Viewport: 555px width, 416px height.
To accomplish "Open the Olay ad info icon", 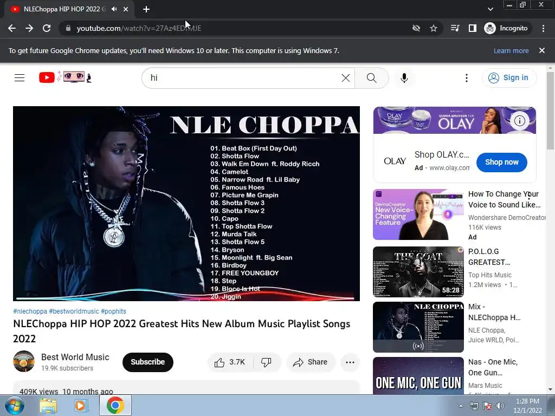I will coord(520,121).
